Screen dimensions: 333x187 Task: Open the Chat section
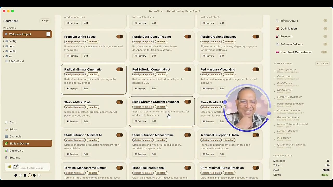pos(27,122)
